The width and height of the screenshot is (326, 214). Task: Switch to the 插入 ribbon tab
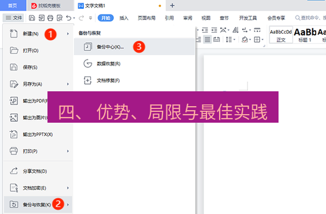point(124,18)
